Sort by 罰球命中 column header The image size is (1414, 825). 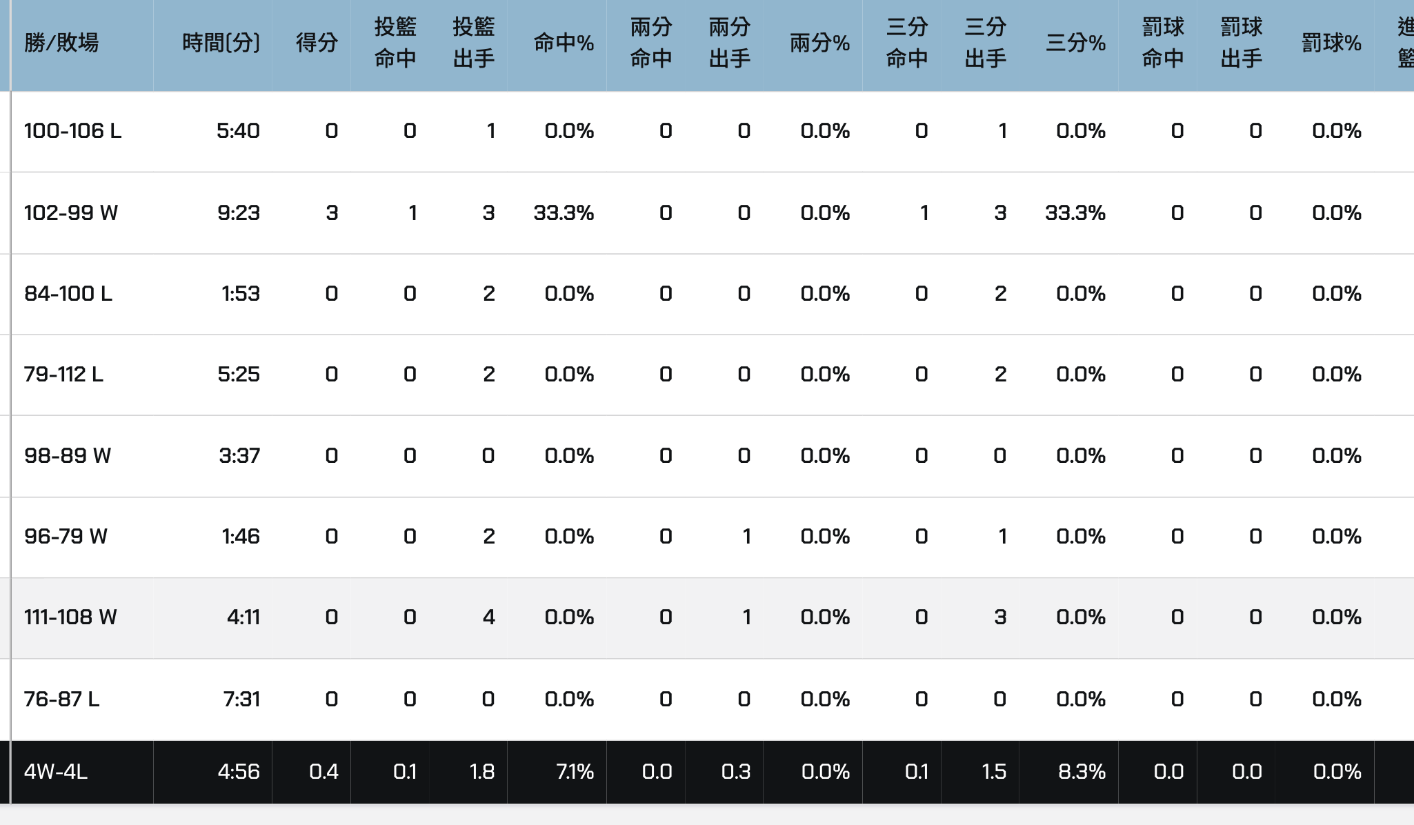click(1163, 43)
